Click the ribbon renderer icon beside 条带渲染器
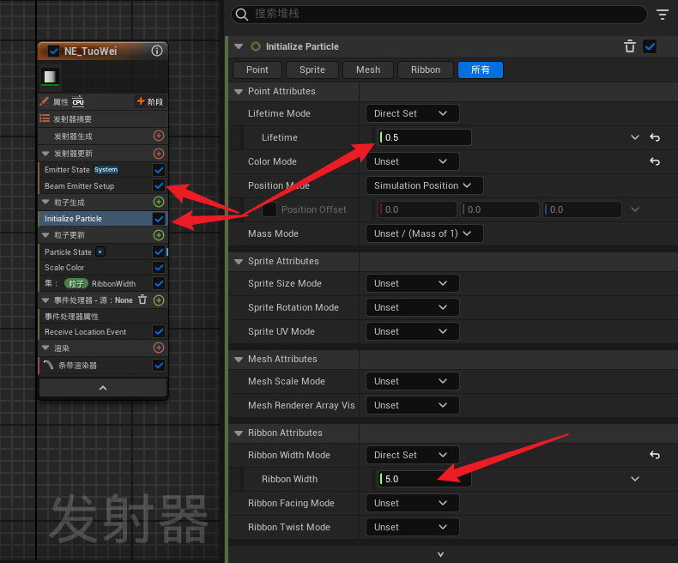This screenshot has height=563, width=678. (48, 366)
